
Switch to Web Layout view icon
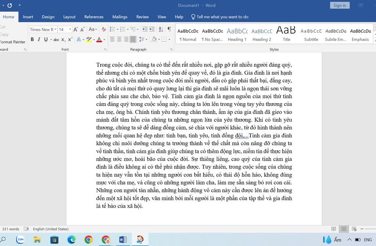pos(354,229)
